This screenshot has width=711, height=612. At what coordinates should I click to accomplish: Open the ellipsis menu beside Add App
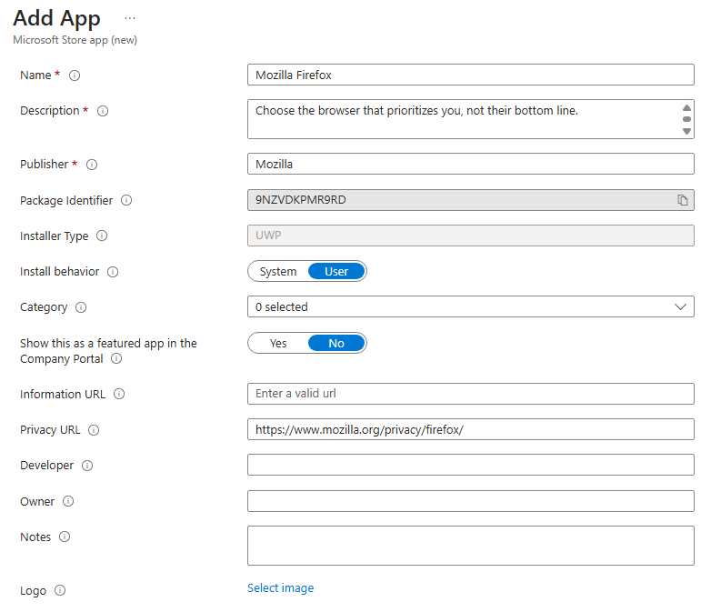130,18
